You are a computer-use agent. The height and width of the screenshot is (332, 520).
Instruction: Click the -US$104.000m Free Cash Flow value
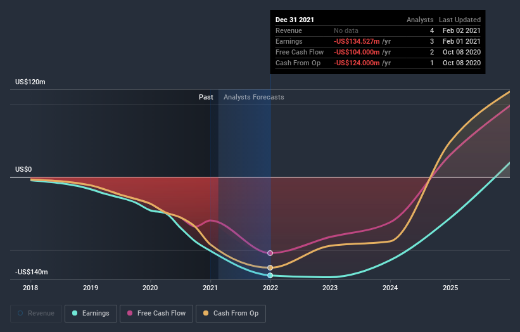(357, 52)
